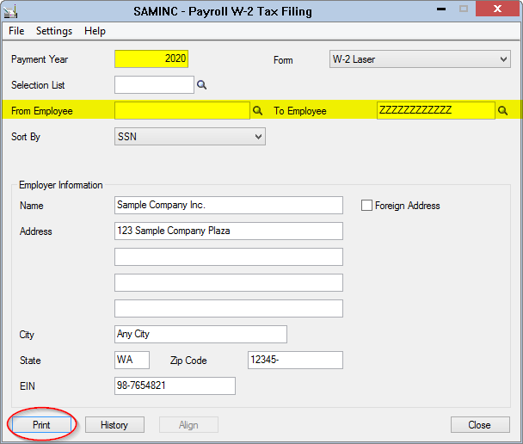Viewport: 523px width, 444px height.
Task: Click the EIN field 98-7654821
Action: tap(175, 386)
